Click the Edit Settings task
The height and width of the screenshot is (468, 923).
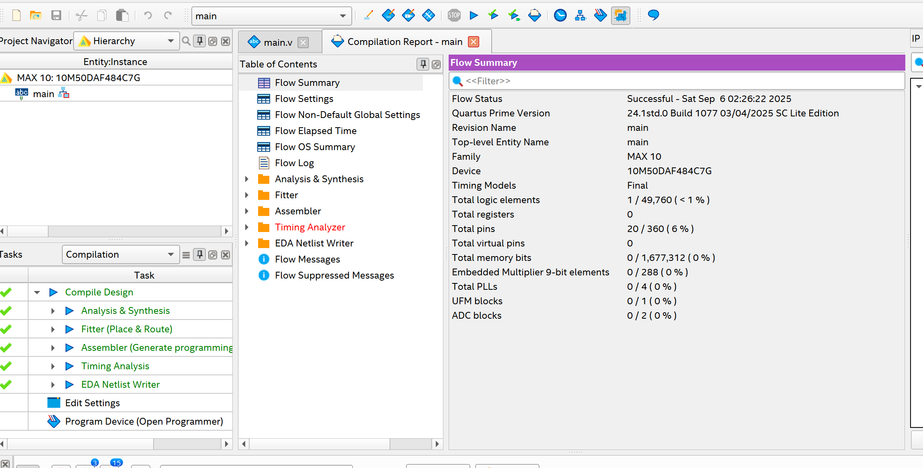(x=92, y=403)
